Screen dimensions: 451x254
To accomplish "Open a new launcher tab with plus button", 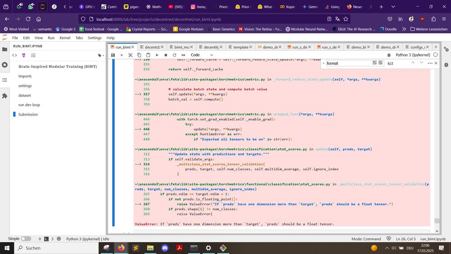I will tap(436, 46).
